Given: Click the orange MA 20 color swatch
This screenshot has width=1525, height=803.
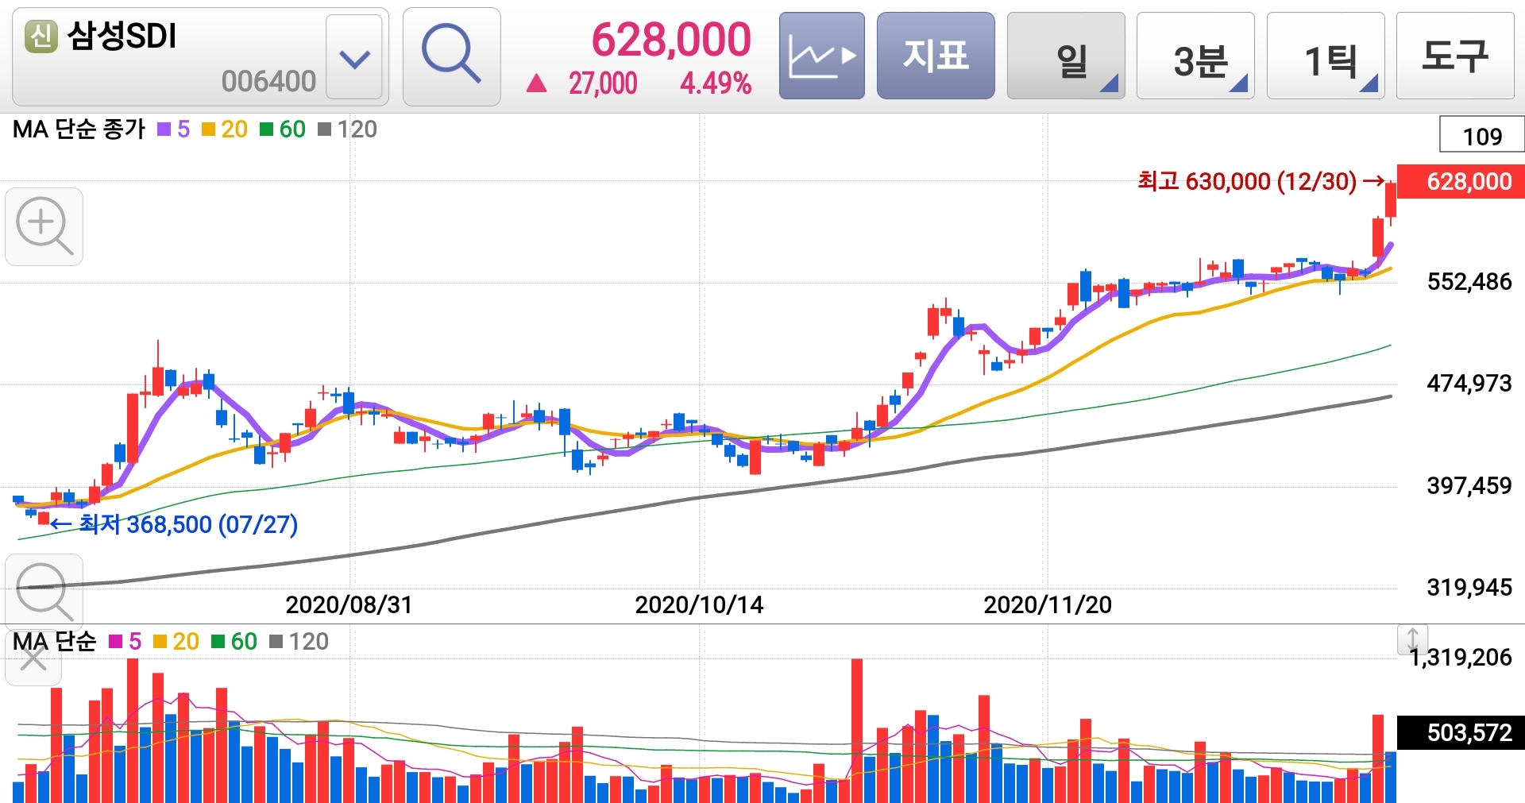Looking at the screenshot, I should point(209,129).
